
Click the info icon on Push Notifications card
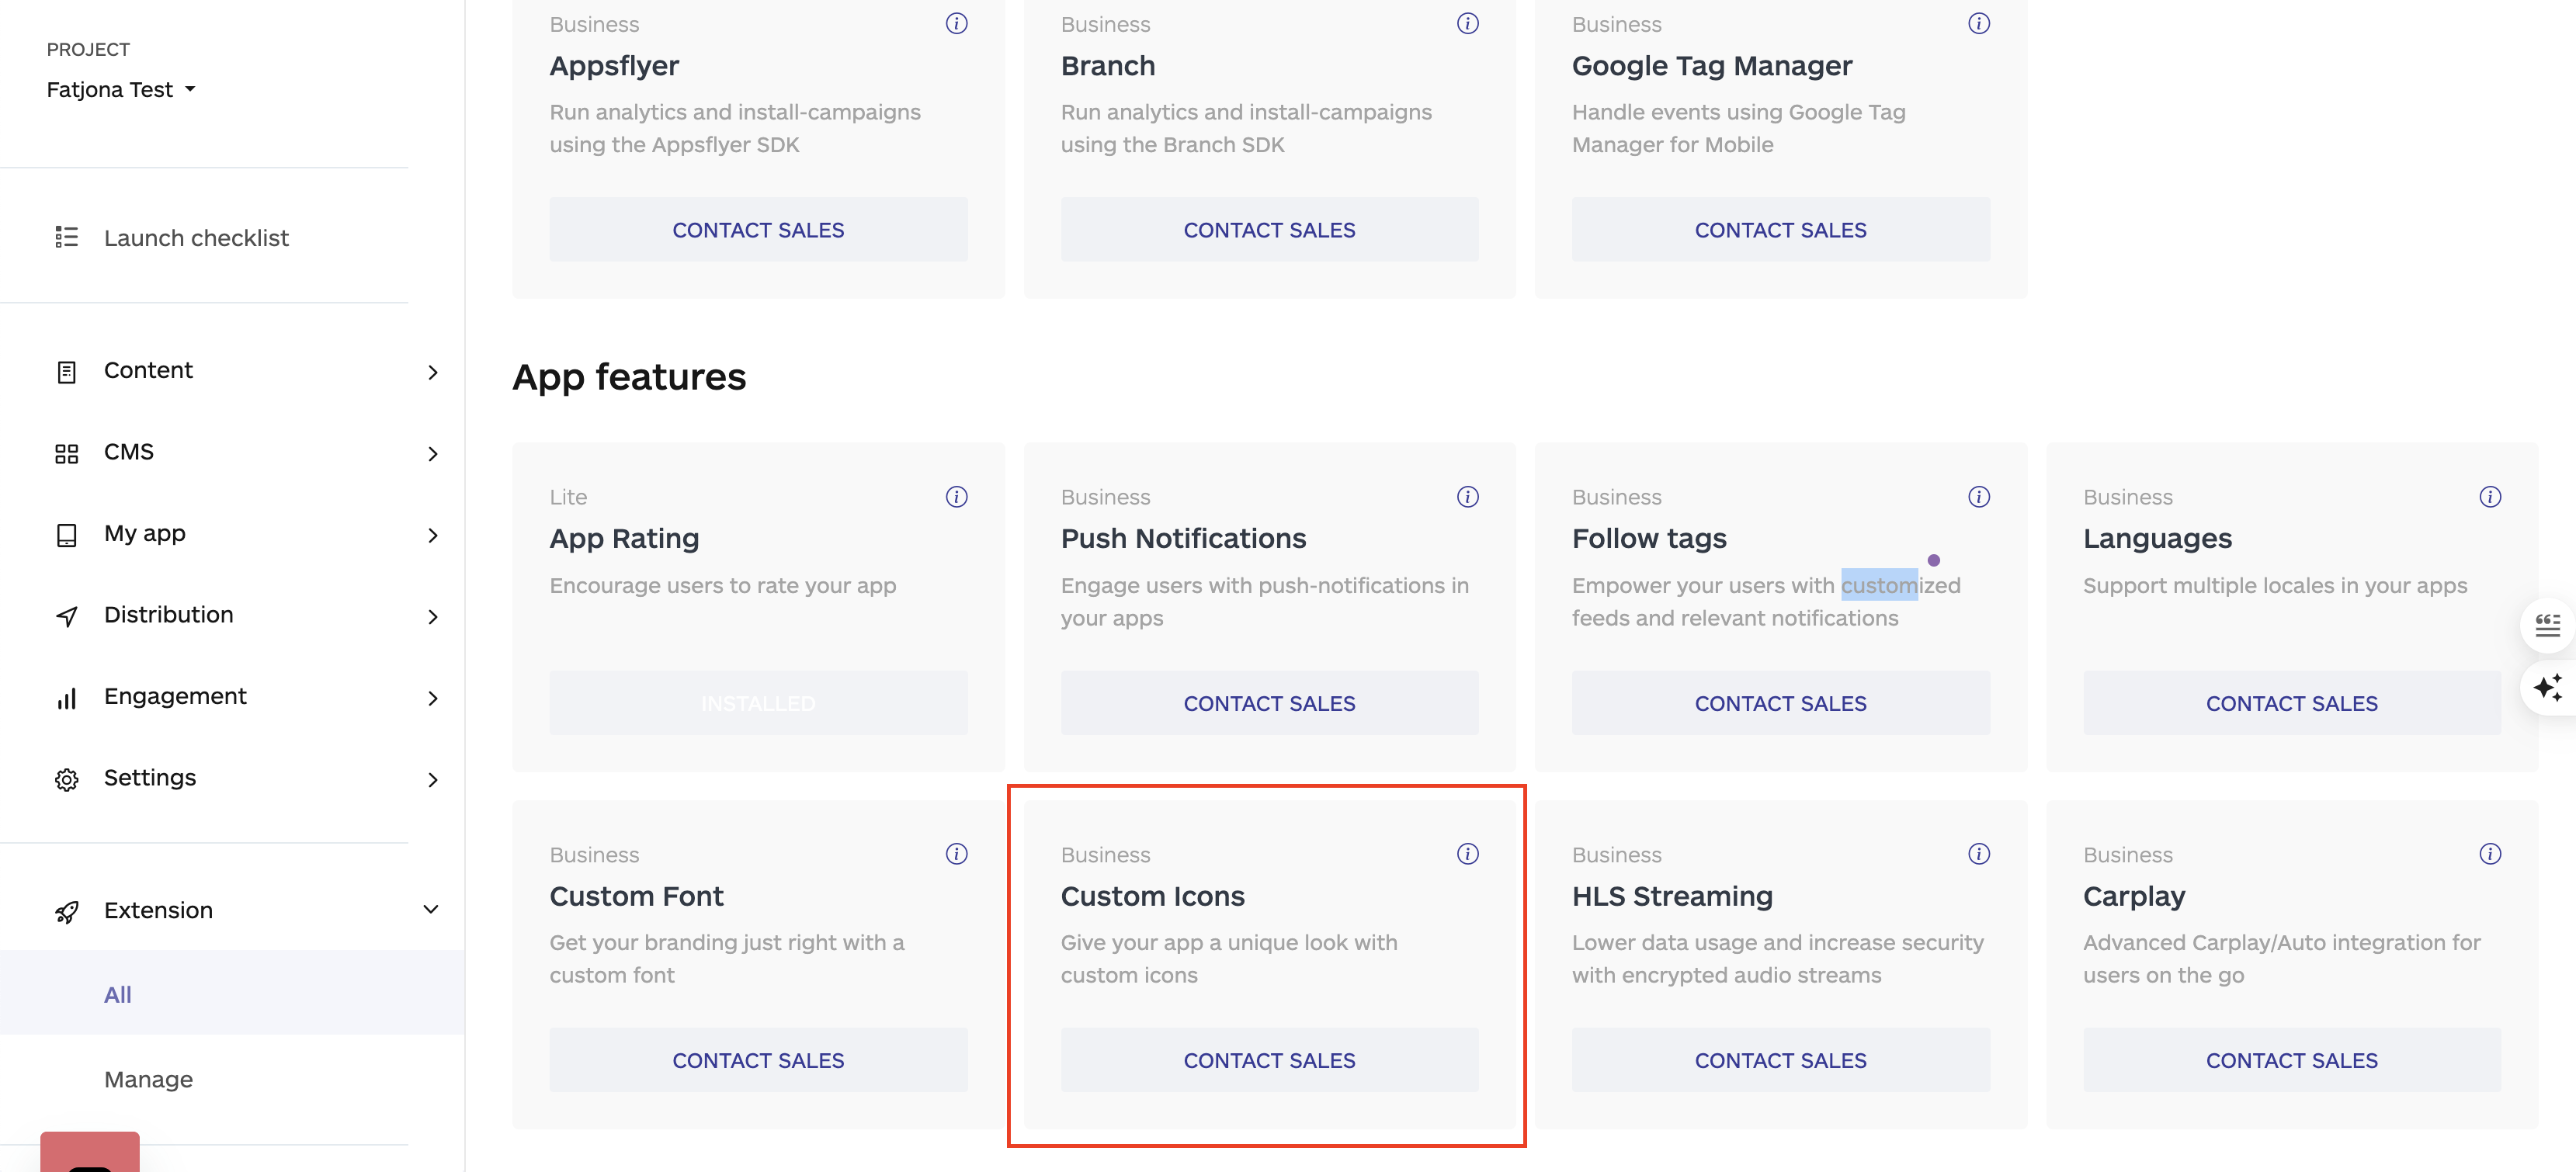point(1467,496)
